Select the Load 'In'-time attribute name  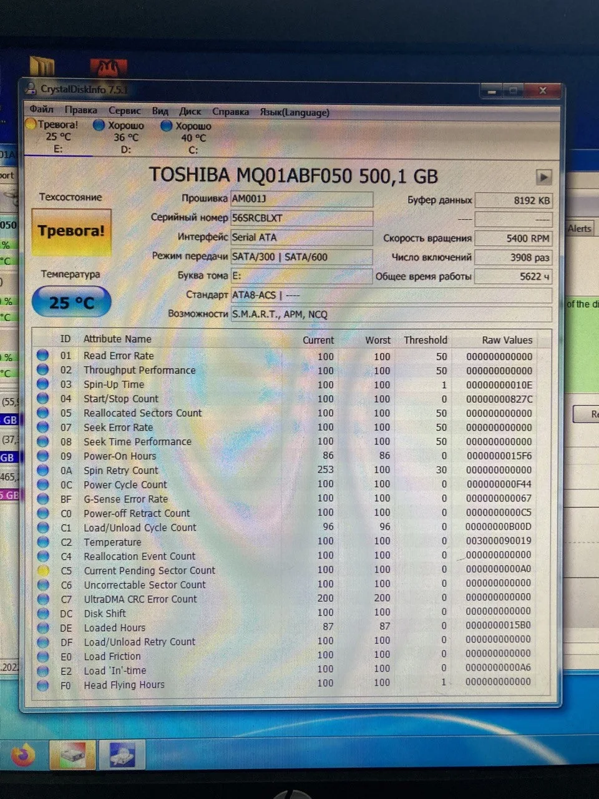point(115,670)
